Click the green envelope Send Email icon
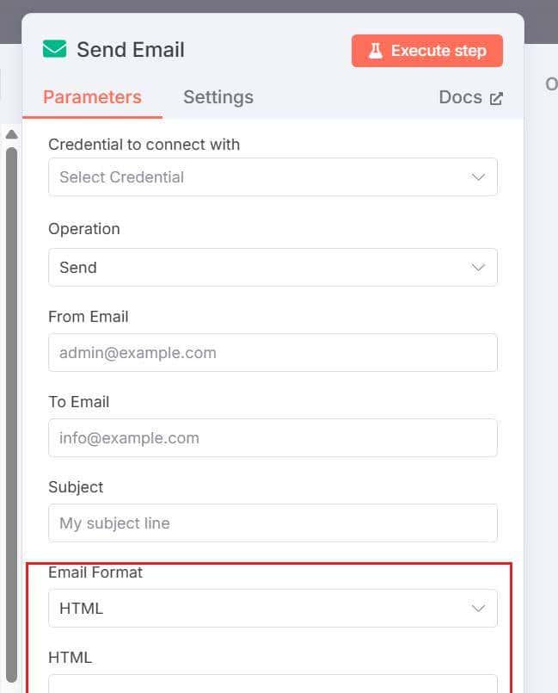Screen dimensions: 558x693 point(55,49)
